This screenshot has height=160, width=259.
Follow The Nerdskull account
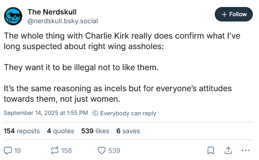point(234,14)
